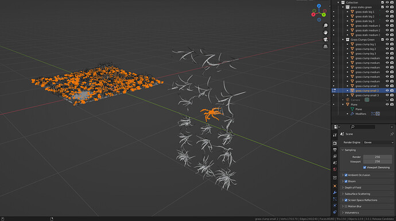Select grass clump small 3 in outliner
The width and height of the screenshot is (396, 221).
click(367, 95)
